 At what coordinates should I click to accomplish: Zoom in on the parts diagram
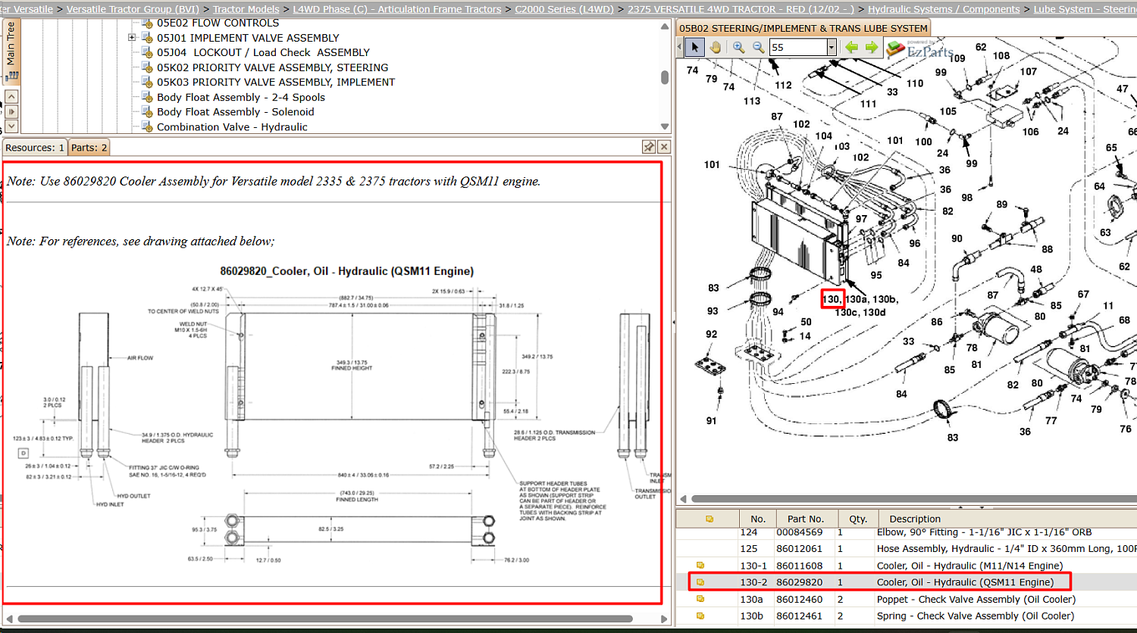pos(738,48)
